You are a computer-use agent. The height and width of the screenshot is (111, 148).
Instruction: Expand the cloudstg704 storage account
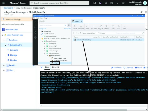point(45,44)
